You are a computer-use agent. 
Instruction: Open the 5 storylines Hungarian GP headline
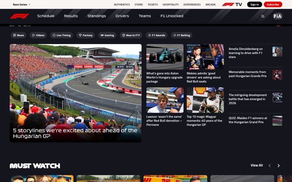75,133
